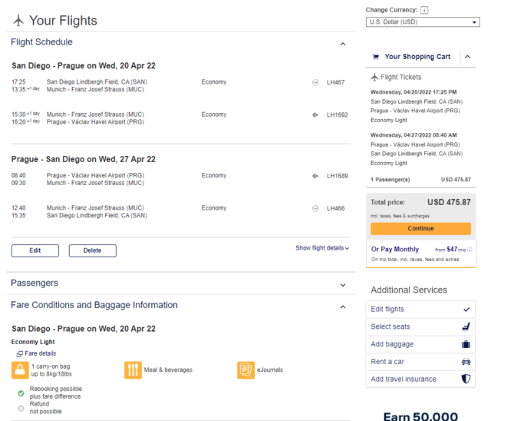Open the Change Currency dropdown
Image resolution: width=514 pixels, height=421 pixels.
point(423,22)
